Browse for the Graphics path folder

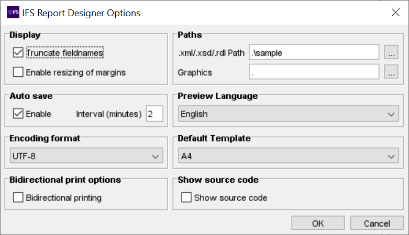[391, 72]
